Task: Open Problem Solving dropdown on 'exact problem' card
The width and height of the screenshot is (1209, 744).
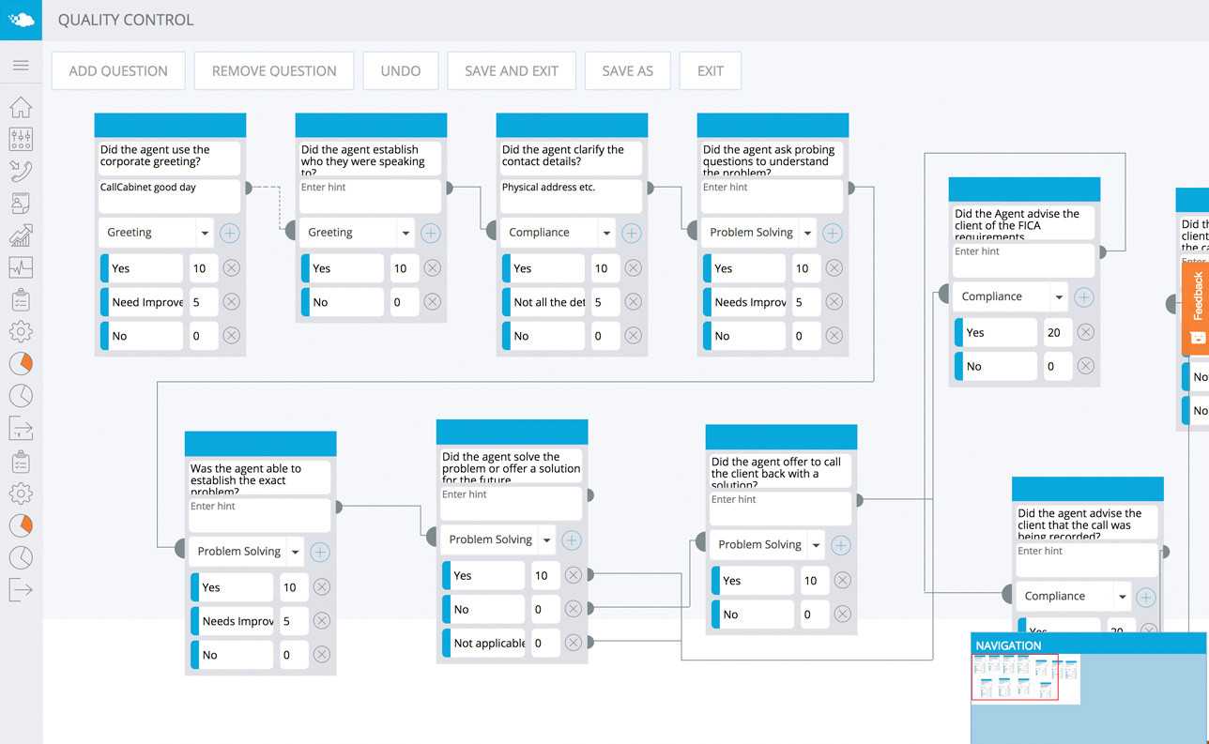Action: click(x=247, y=552)
